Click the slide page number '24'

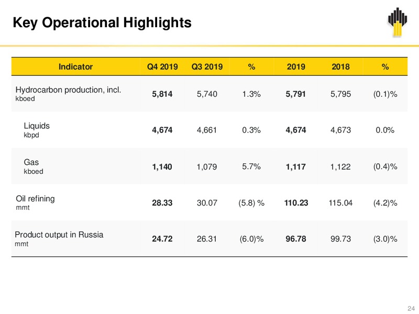411,308
